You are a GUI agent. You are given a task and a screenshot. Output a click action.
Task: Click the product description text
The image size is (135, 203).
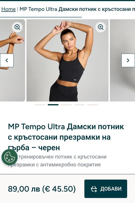click(57, 161)
